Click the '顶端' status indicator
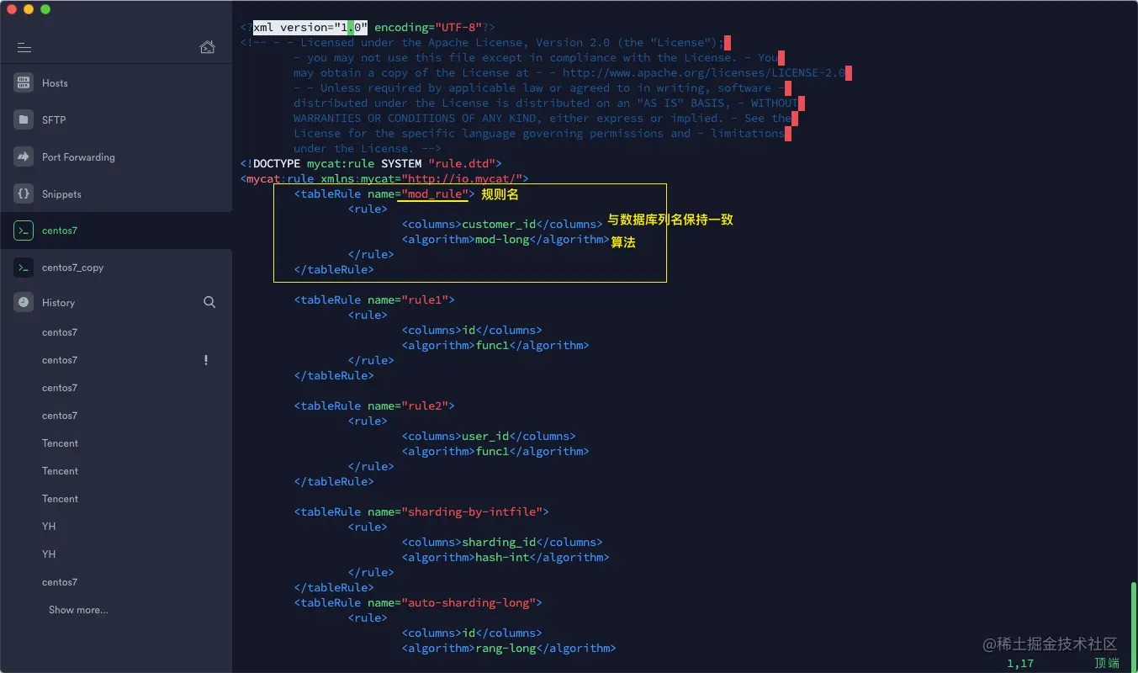Image resolution: width=1138 pixels, height=673 pixels. pyautogui.click(x=1107, y=664)
